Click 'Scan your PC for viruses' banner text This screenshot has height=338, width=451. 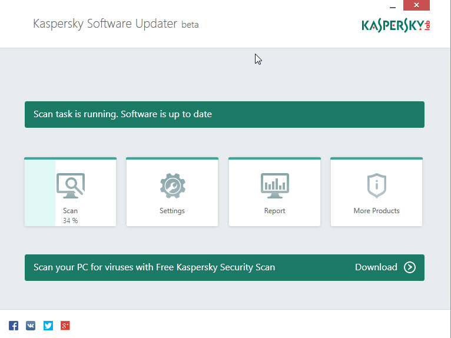pyautogui.click(x=154, y=267)
